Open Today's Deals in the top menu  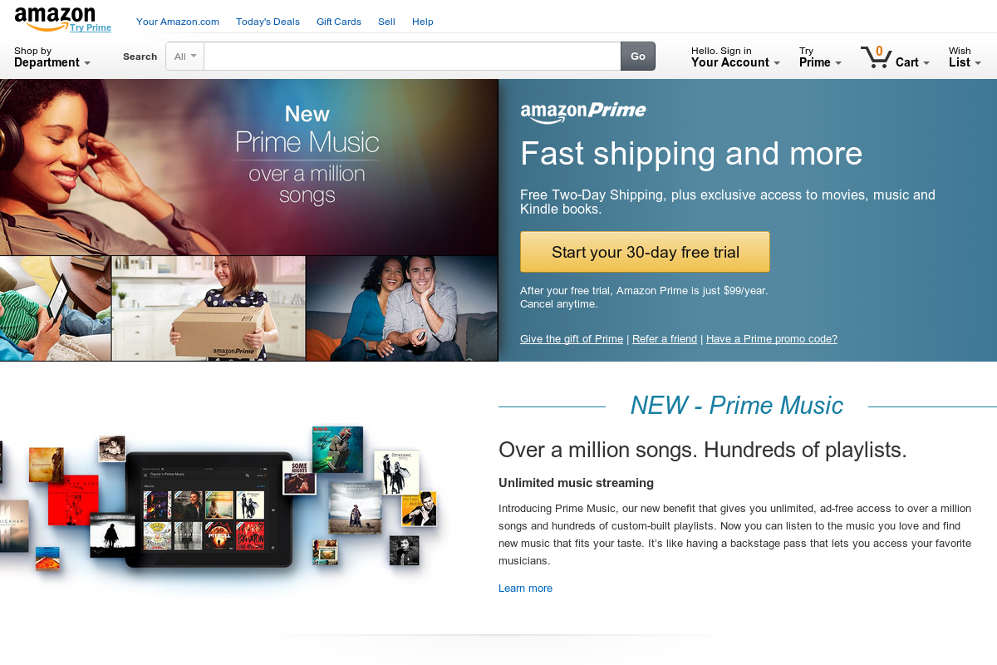[268, 22]
